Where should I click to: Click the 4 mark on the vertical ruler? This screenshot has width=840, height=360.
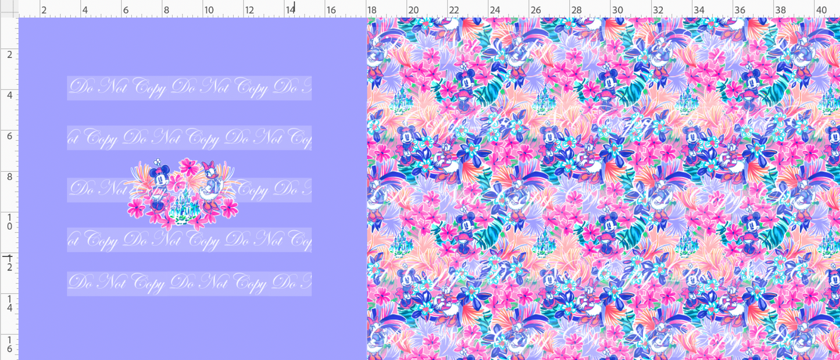[10, 95]
